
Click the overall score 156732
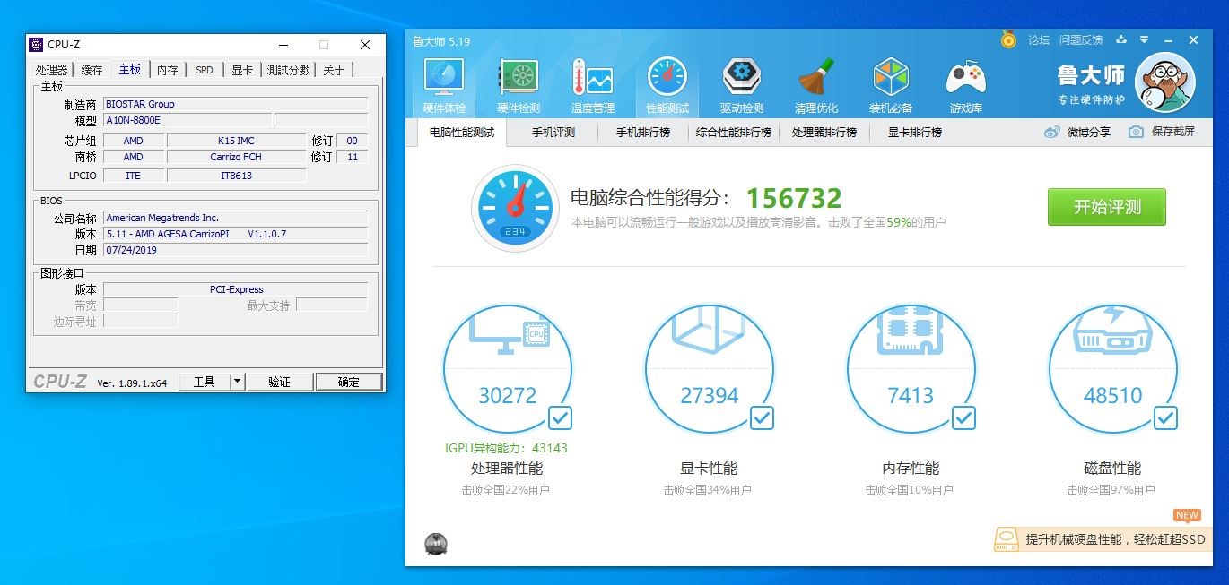(x=794, y=198)
